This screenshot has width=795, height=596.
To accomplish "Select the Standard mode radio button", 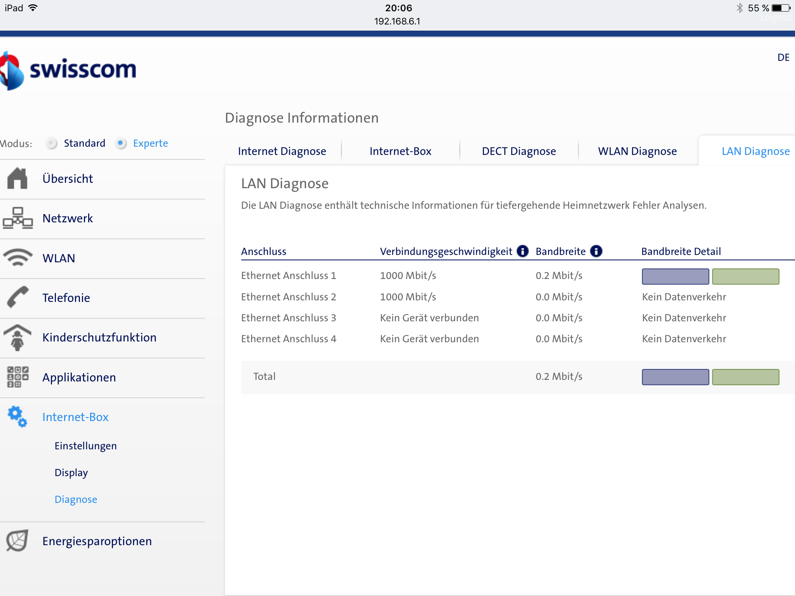I will (52, 143).
